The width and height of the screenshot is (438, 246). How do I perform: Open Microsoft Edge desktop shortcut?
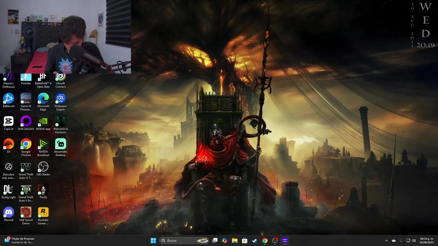43,102
